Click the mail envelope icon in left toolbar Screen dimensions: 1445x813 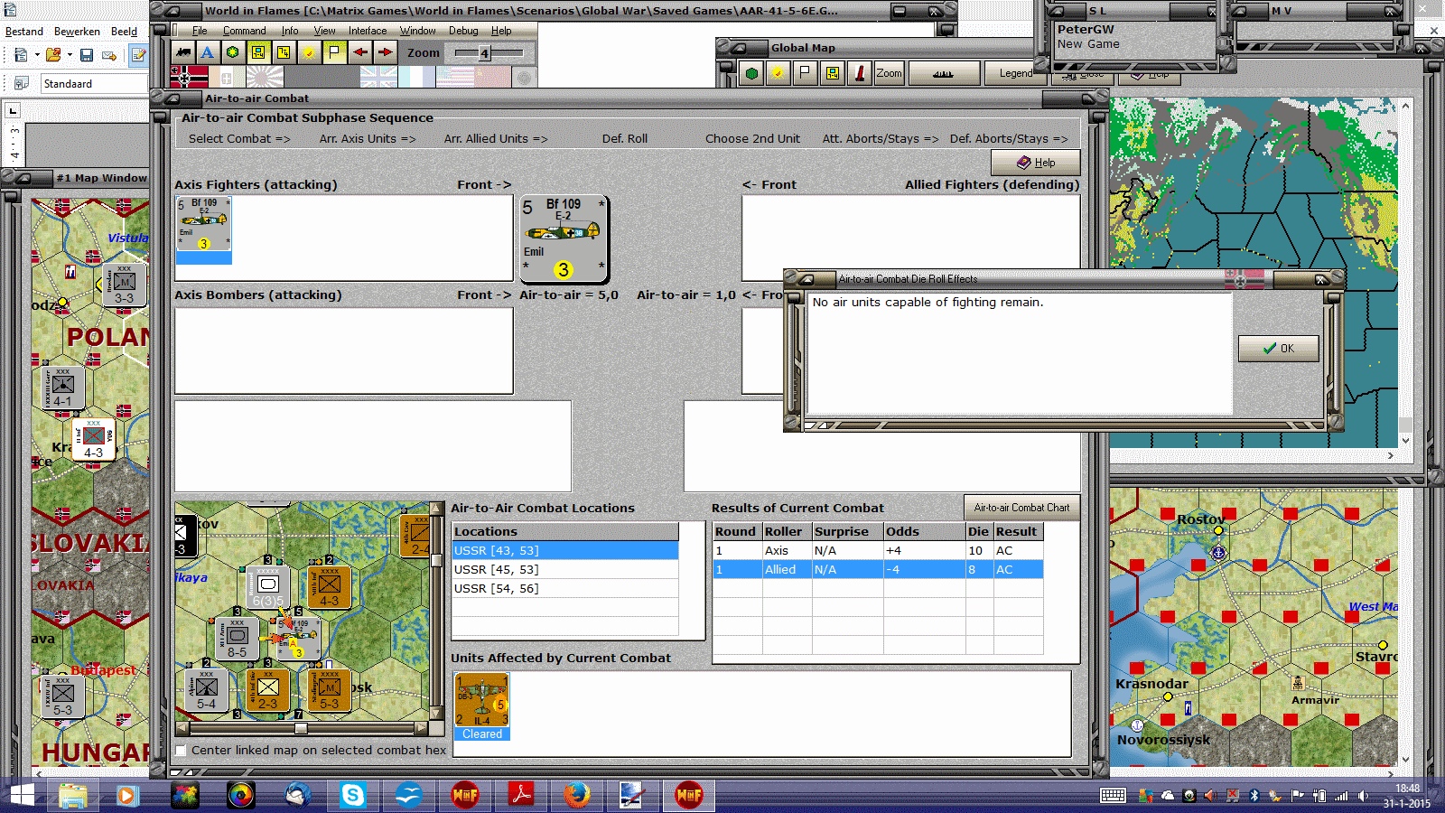coord(109,55)
